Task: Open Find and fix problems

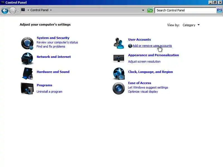Action: tap(51, 46)
